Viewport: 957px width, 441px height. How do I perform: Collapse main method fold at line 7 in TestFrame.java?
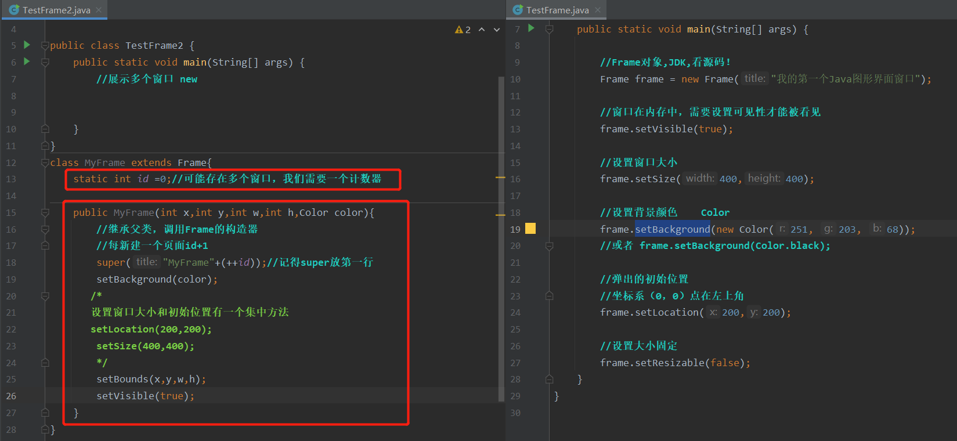(549, 29)
